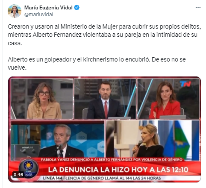
Task: Click the 'LA DENUNCIA LA HIZO HOY' headline banner
Action: (x=118, y=170)
